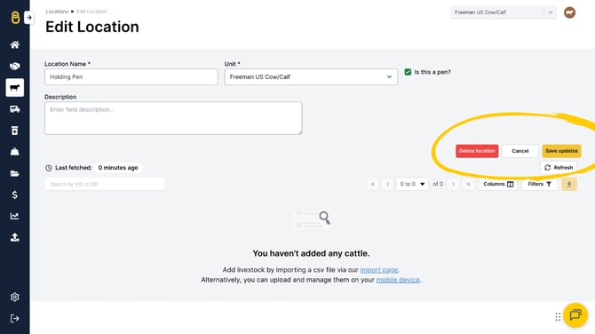Screen dimensions: 595x334
Task: Click the Search by VID or EID field
Action: (105, 184)
